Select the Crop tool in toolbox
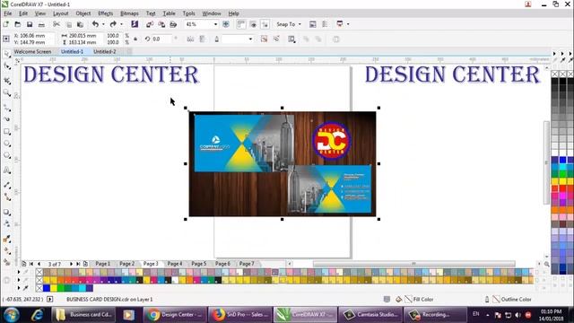The height and width of the screenshot is (323, 574). [6, 81]
